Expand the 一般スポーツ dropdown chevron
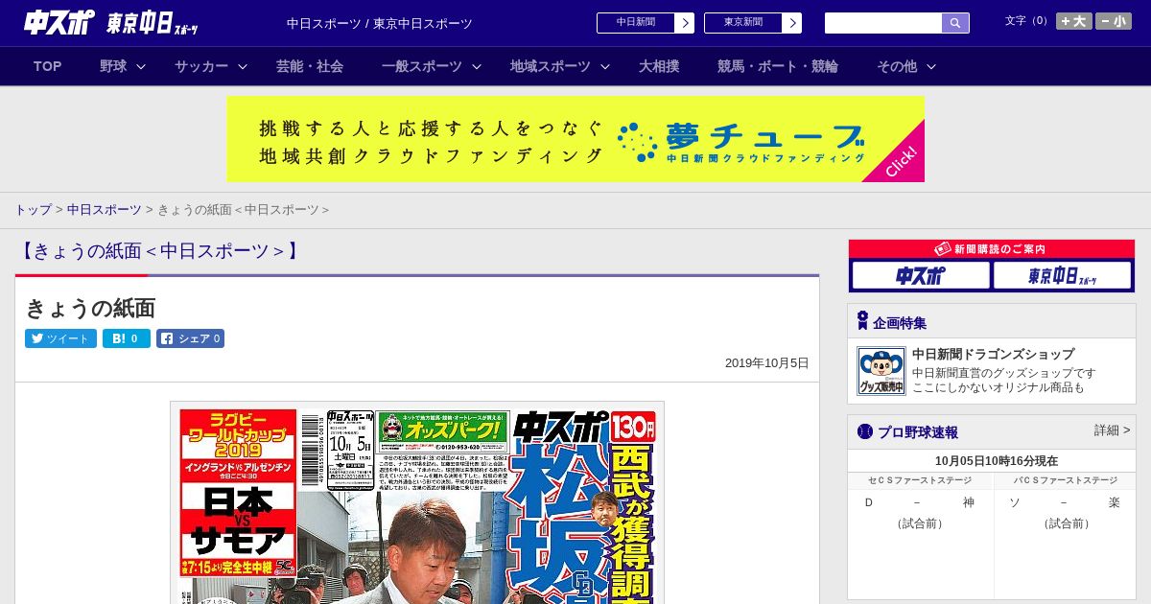The height and width of the screenshot is (604, 1151). [477, 66]
